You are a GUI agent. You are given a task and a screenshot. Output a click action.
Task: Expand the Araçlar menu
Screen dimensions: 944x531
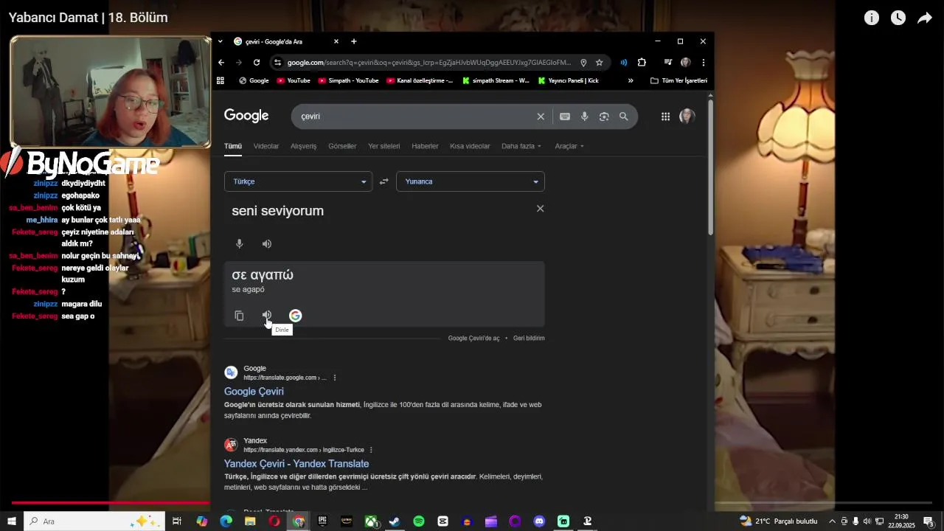pos(569,146)
